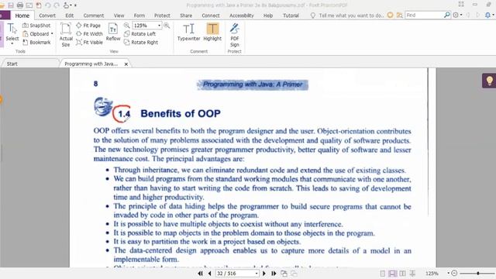Choose Fit Width view
Image resolution: width=496 pixels, height=279 pixels.
click(x=90, y=34)
